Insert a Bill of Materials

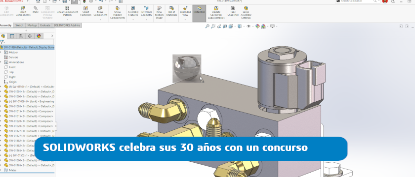click(x=171, y=11)
